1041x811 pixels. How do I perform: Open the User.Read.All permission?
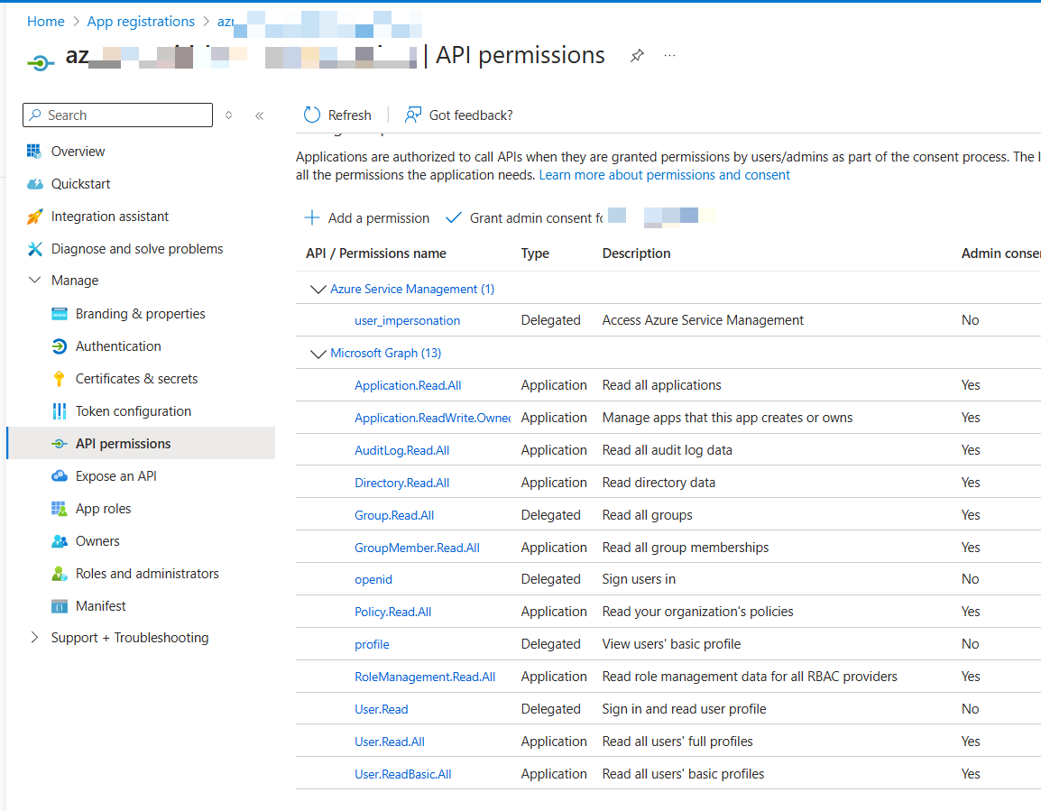[x=390, y=742]
